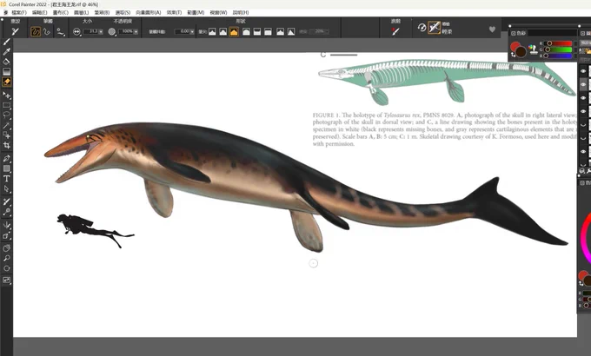Viewport: 591px width, 356px height.
Task: Open the tenth menu (W)
Action: pyautogui.click(x=219, y=12)
